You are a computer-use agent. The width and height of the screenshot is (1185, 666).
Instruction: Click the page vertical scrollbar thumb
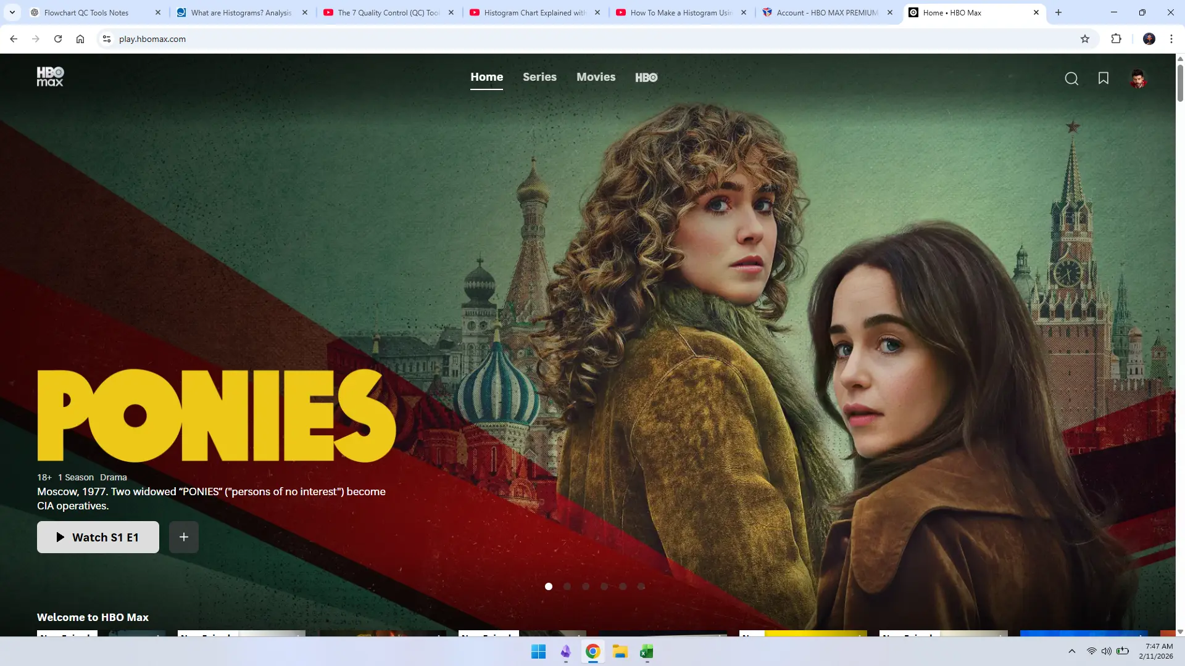pyautogui.click(x=1180, y=83)
